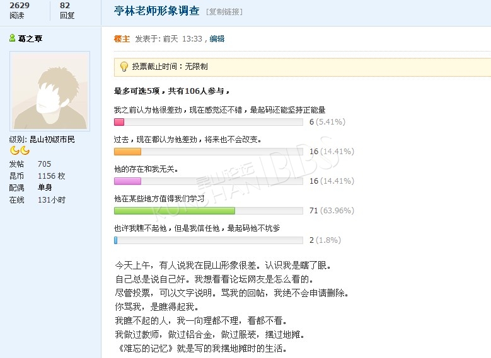Click the pink poll bar for 6 votes

[x=119, y=122]
